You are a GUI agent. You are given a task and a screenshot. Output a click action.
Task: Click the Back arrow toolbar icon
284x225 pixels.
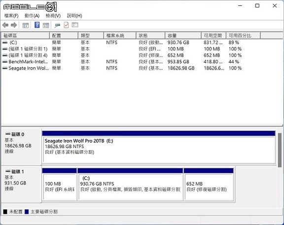click(x=5, y=25)
